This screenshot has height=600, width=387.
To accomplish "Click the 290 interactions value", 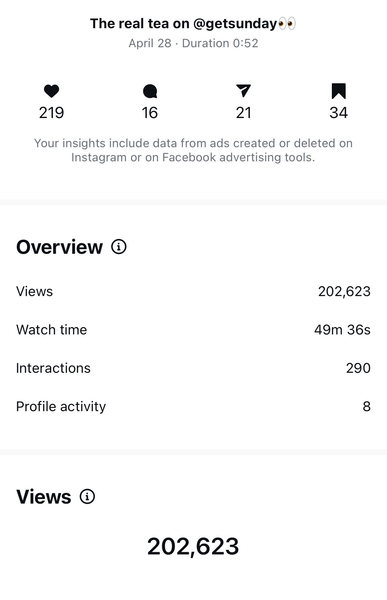I will pos(358,368).
